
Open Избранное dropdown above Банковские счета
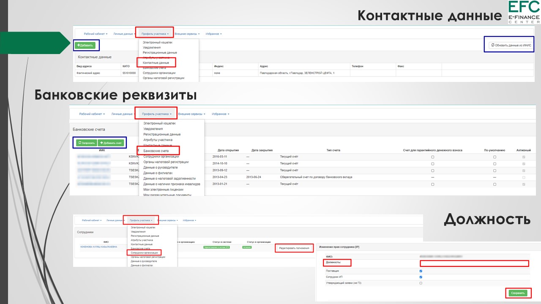point(220,114)
